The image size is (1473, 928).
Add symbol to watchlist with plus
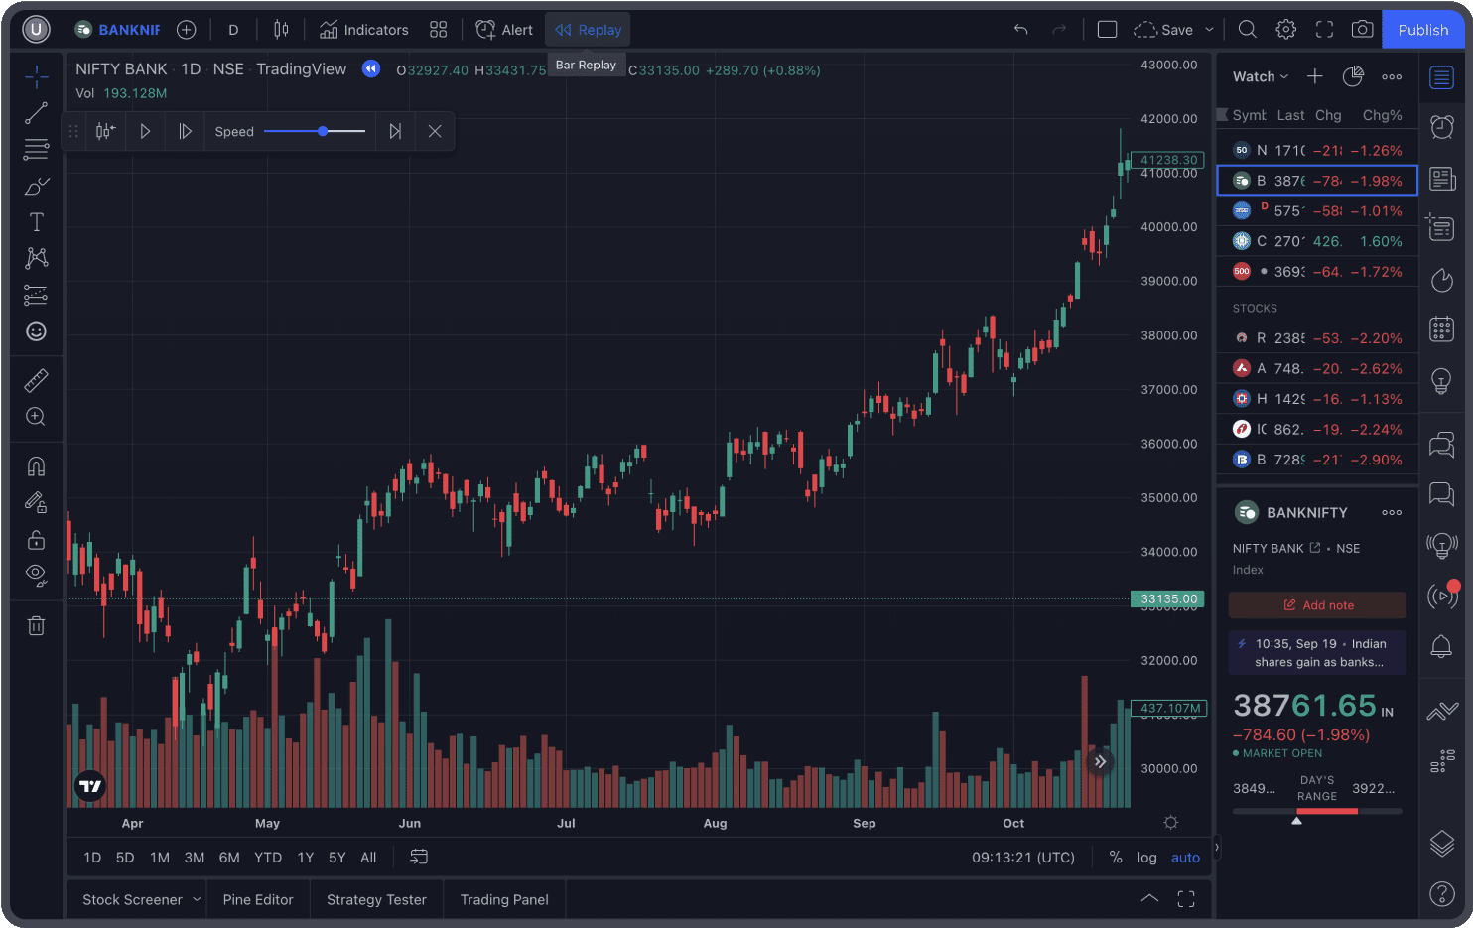(x=1315, y=76)
